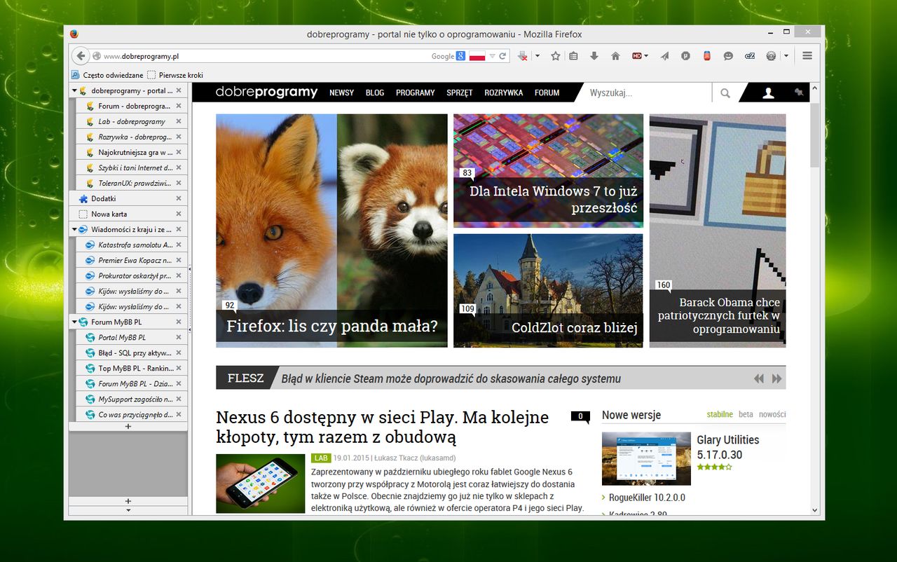Collapse the Wiadomości z kraju group

76,228
